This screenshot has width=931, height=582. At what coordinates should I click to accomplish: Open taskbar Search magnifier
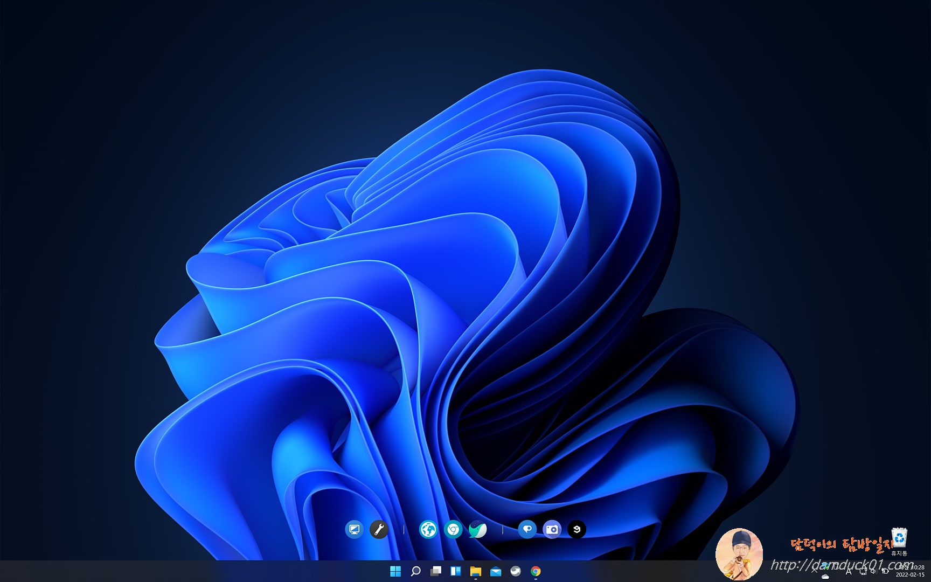pyautogui.click(x=415, y=571)
